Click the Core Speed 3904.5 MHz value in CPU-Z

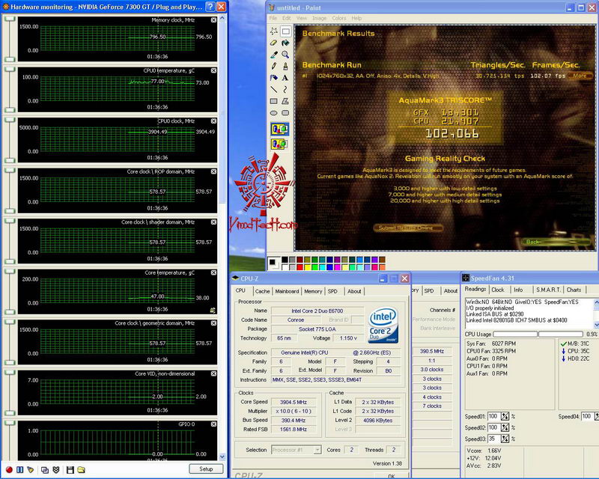[x=294, y=402]
